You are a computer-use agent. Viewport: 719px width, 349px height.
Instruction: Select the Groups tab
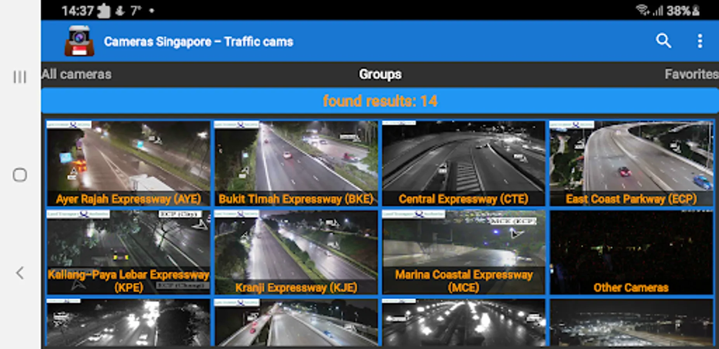point(380,74)
